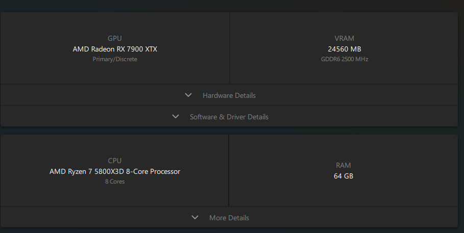The image size is (464, 233).
Task: Click the More Details chevron arrow
Action: click(194, 218)
